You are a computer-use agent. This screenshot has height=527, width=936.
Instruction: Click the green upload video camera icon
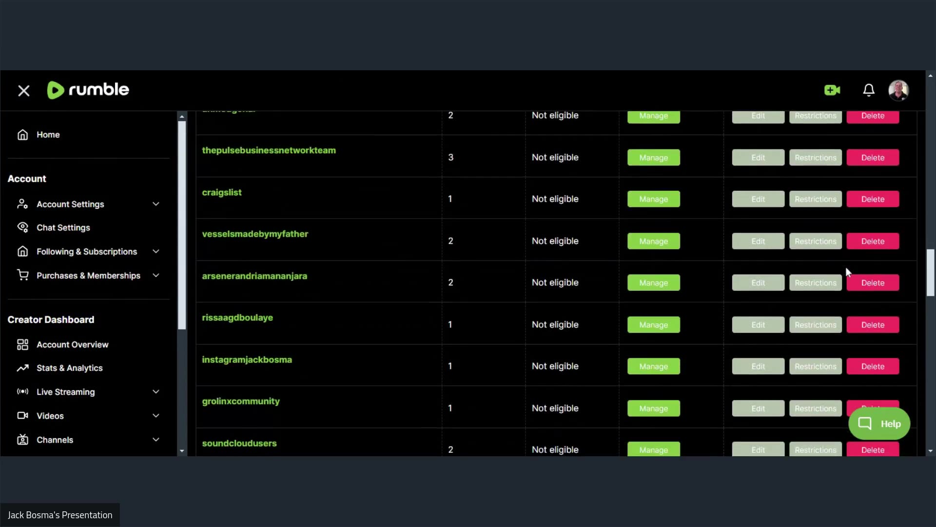click(x=832, y=90)
